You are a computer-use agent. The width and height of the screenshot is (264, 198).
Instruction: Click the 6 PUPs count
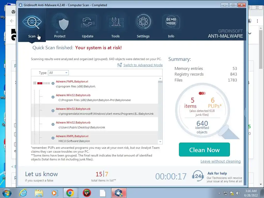coord(213,100)
